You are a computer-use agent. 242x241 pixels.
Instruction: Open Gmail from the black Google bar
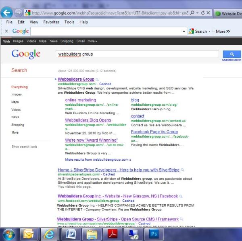tap(81, 41)
